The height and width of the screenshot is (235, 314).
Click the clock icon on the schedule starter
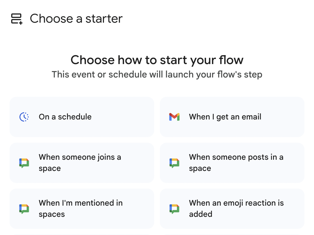click(x=24, y=117)
